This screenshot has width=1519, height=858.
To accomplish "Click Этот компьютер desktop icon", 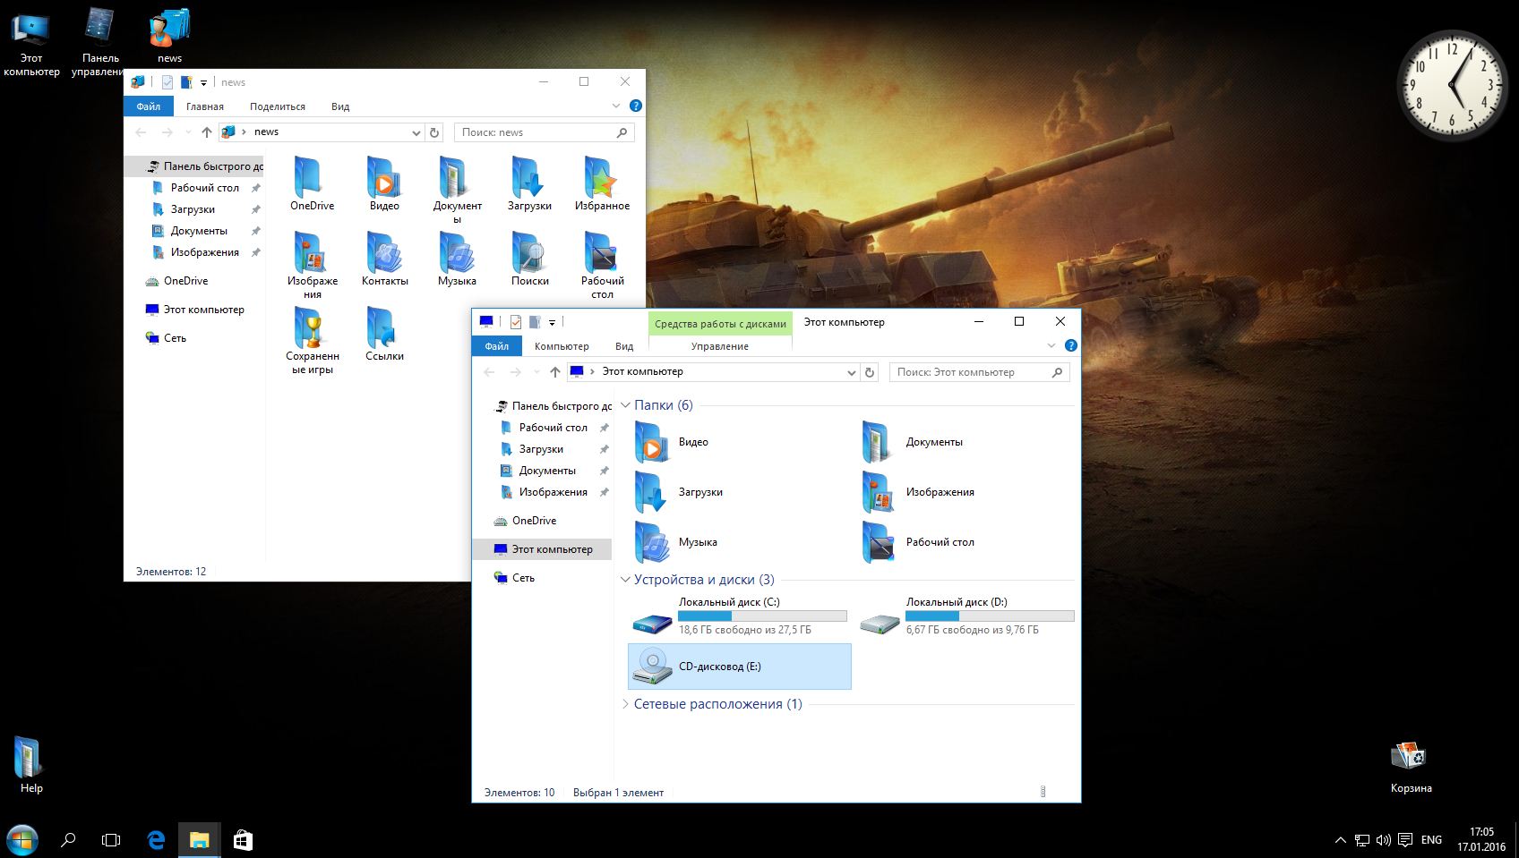I will 31,42.
